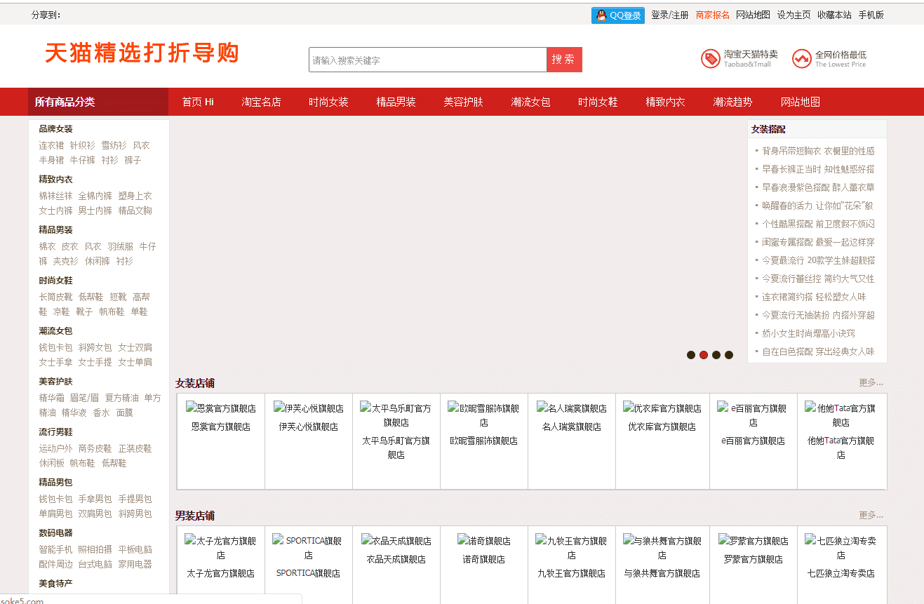
Task: Open the 雪纺衫 category link
Action: tap(114, 145)
